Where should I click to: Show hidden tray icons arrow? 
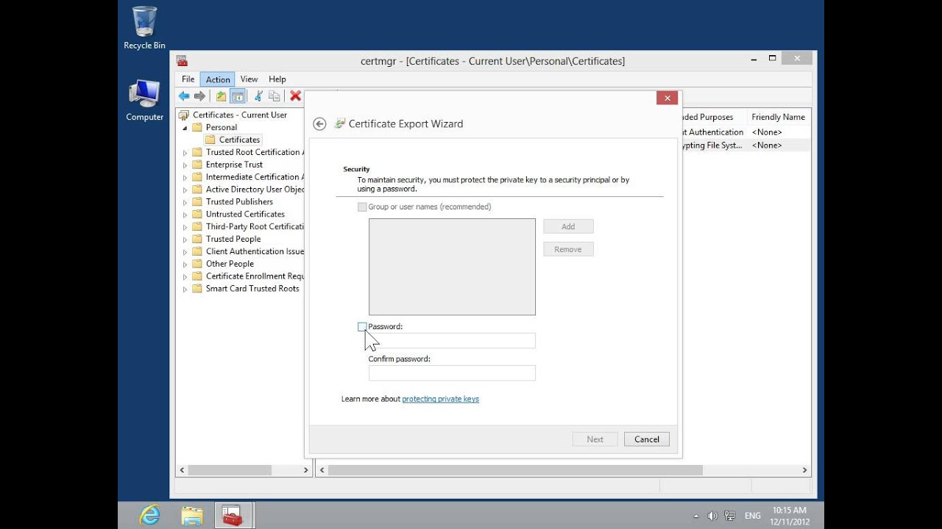(x=696, y=516)
